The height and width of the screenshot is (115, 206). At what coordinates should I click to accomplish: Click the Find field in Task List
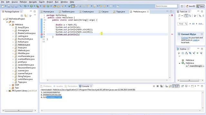(x=183, y=24)
